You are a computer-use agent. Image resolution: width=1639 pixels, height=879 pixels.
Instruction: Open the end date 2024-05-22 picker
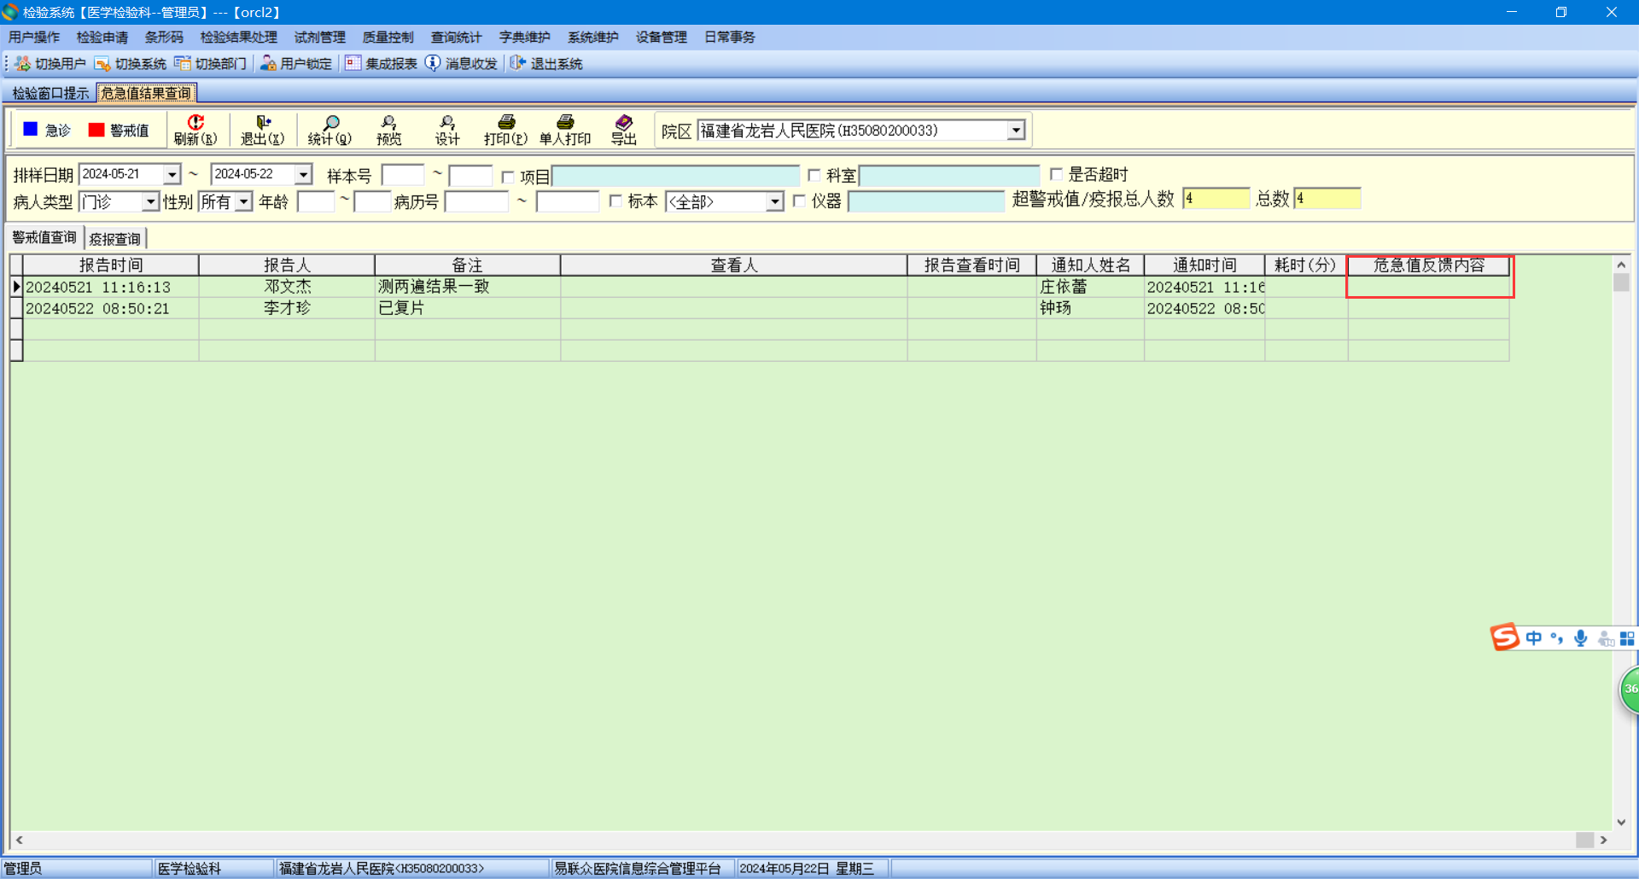pyautogui.click(x=304, y=174)
